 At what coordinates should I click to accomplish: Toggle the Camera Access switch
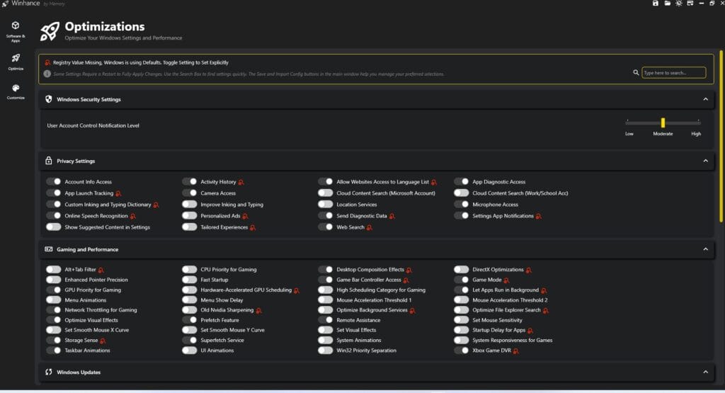[x=189, y=193]
